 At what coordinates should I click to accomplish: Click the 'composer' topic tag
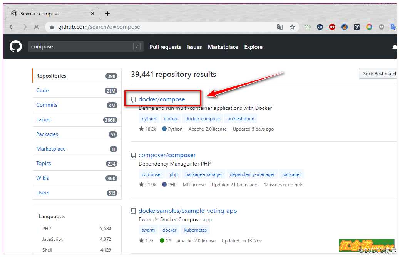click(x=152, y=174)
